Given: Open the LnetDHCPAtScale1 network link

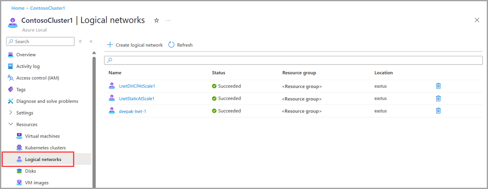Looking at the screenshot, I should [137, 86].
